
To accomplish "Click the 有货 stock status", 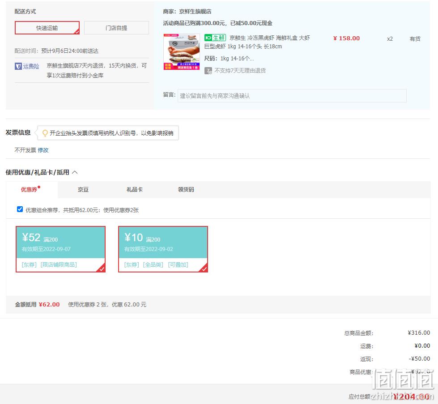I will tap(415, 39).
